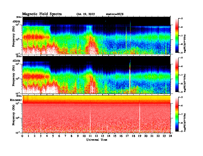Click hour "21" on the time axis
The image size is (203, 156).
point(152,136)
